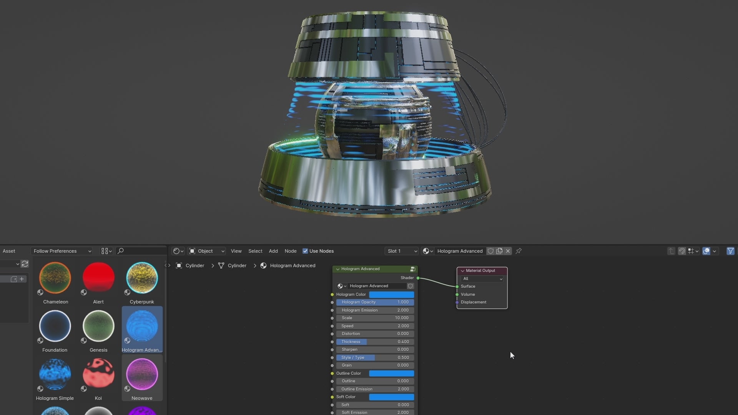Screen dimensions: 738x415
Task: Toggle node snapping magnet icon
Action: tap(682, 251)
